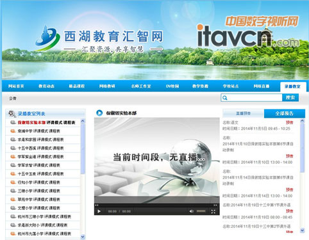Screen dimensions: 309x240
Task: Click the red 预告 link above the 11月14日 13:00 time
Action: point(290,189)
